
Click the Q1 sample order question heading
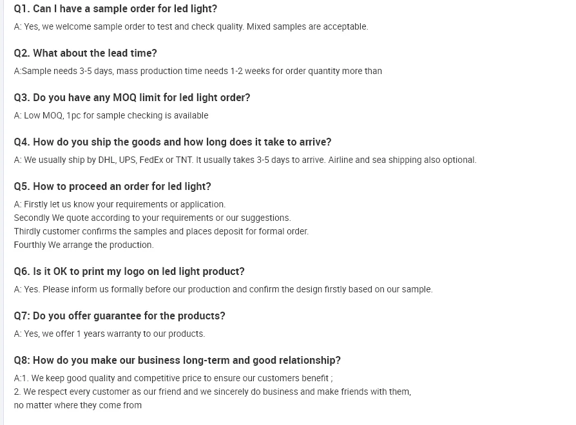click(115, 8)
